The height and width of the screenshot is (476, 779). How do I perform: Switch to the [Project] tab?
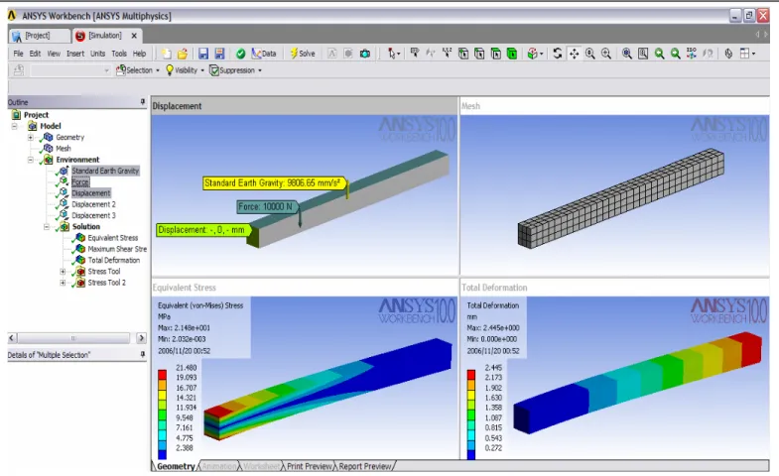(x=39, y=36)
